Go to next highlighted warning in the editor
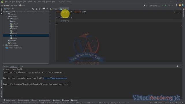 click(x=181, y=12)
